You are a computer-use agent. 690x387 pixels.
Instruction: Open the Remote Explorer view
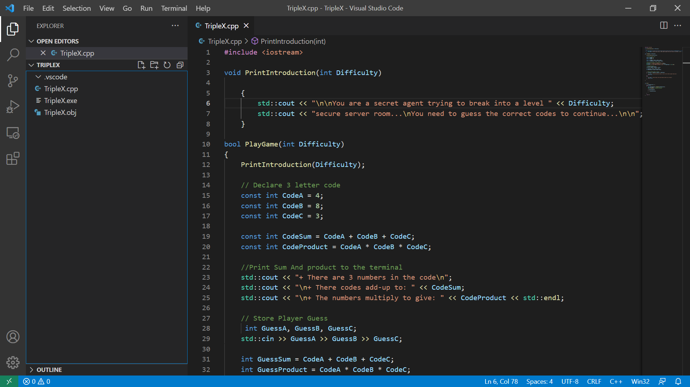coord(13,133)
